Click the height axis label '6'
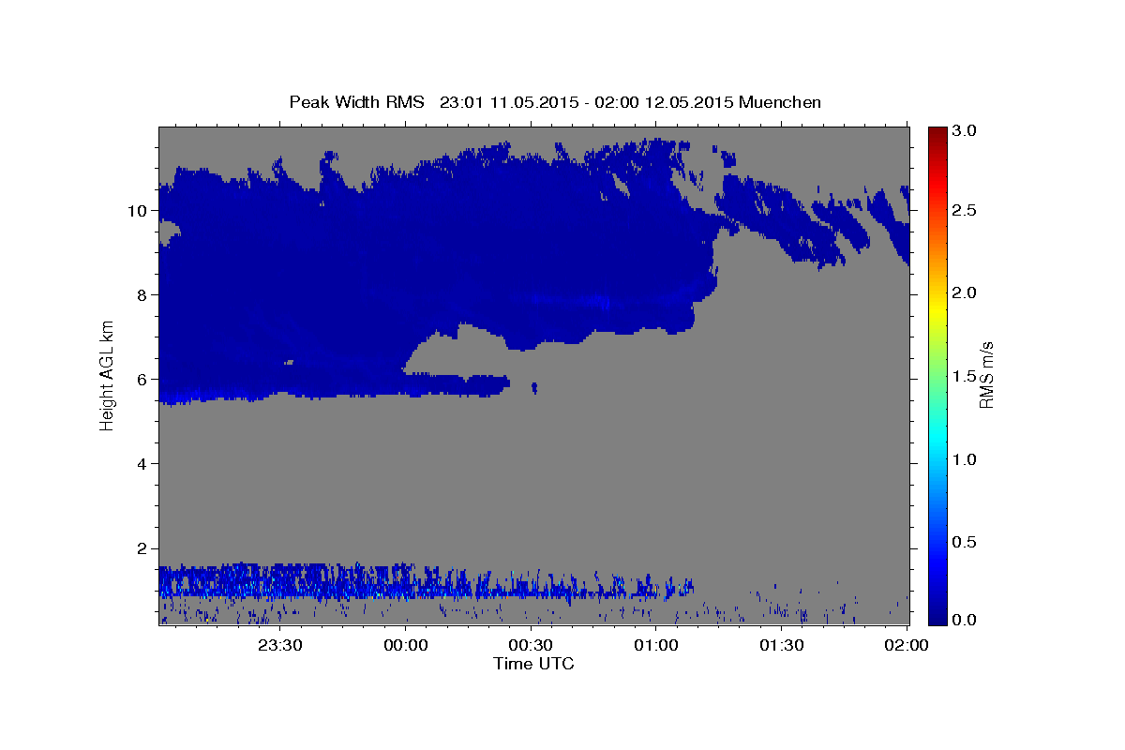The width and height of the screenshot is (1125, 750). [142, 379]
